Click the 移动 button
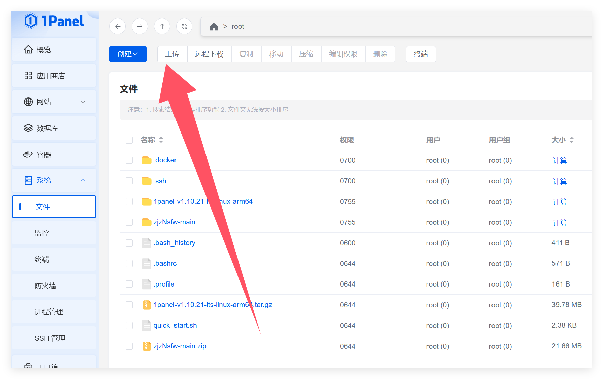 [276, 54]
